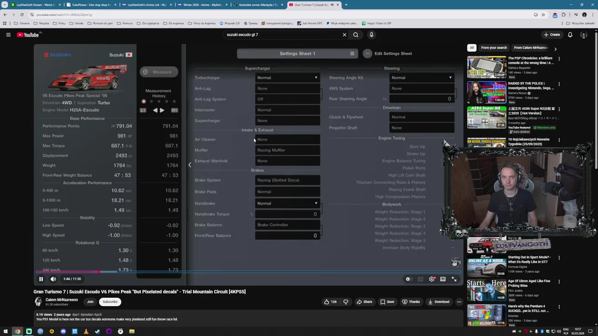The image size is (598, 336).
Task: Open the YouTube account avatar menu
Action: (584, 35)
